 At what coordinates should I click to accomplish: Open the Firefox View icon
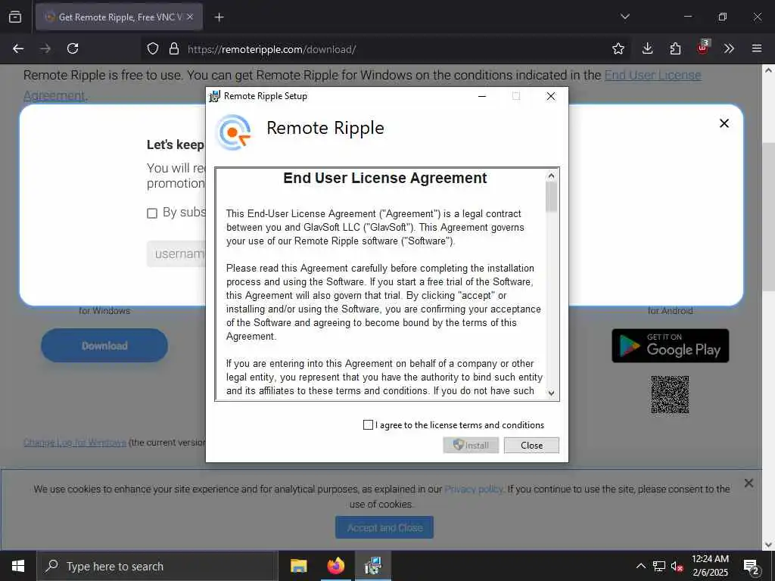pyautogui.click(x=15, y=17)
